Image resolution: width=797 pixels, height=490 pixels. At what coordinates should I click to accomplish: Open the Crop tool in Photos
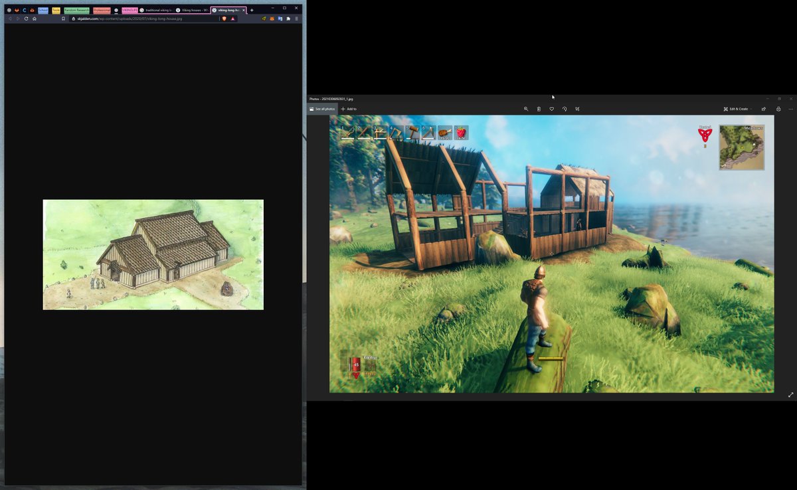(577, 109)
